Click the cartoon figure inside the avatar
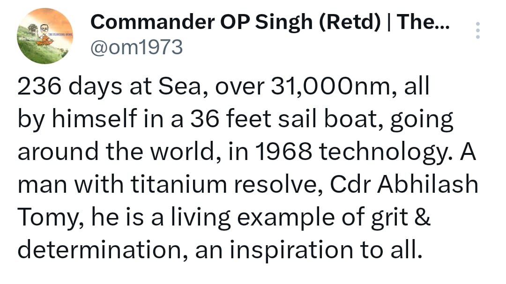 click(x=44, y=36)
